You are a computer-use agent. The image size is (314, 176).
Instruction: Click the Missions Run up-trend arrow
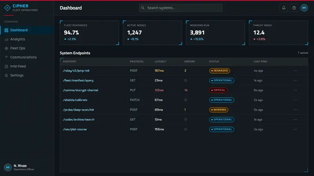pos(191,39)
